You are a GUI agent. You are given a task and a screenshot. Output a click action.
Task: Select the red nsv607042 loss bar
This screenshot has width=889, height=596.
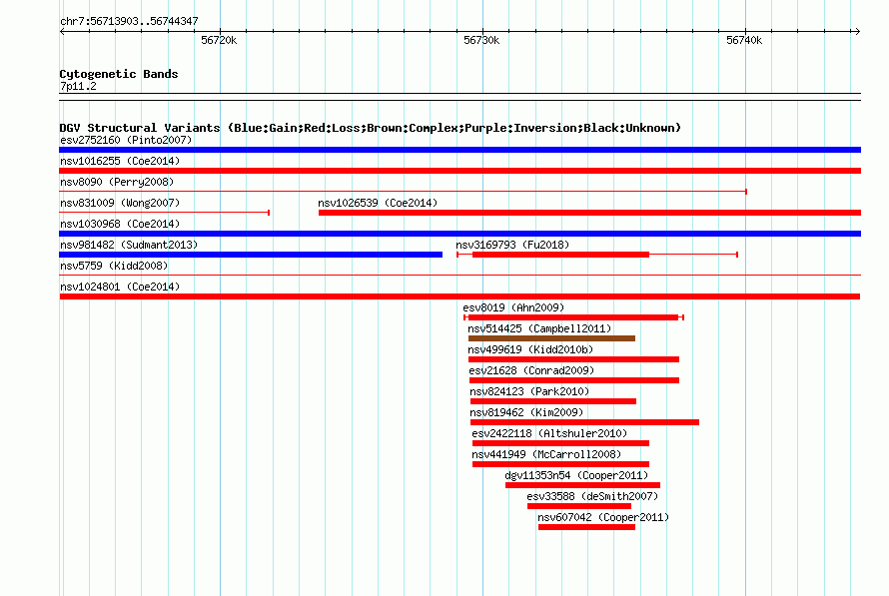(586, 527)
